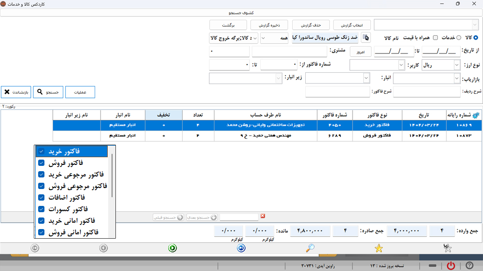
Task: Open the help question mark icon
Action: tap(469, 266)
